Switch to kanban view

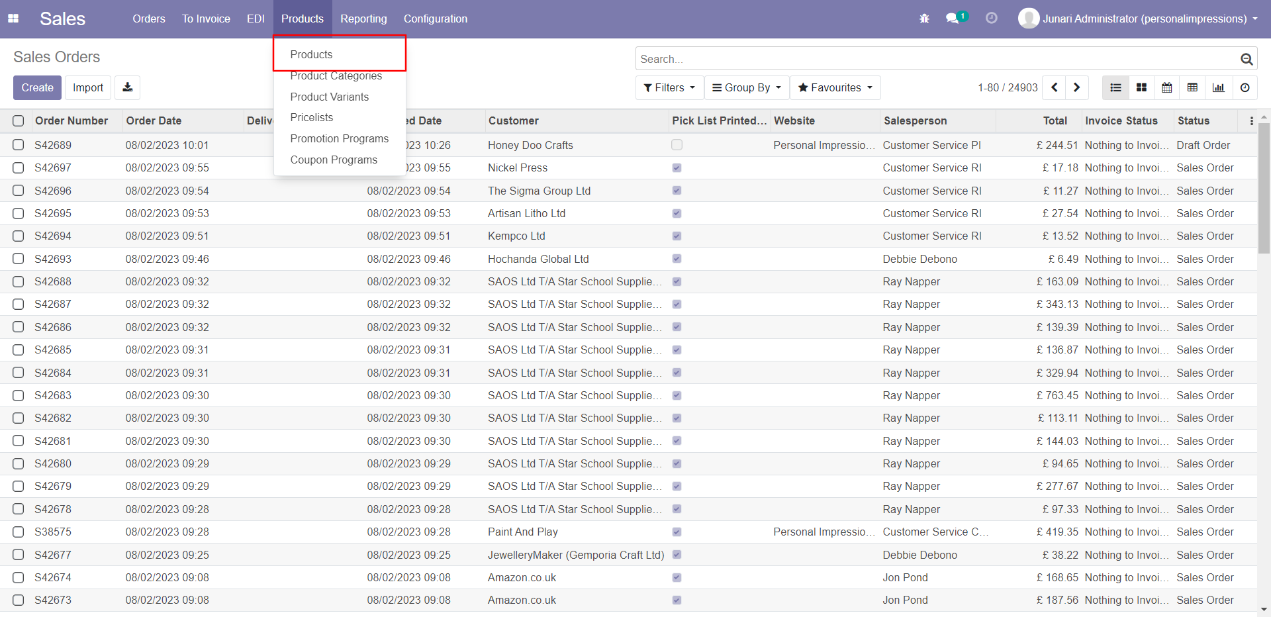[x=1141, y=87]
